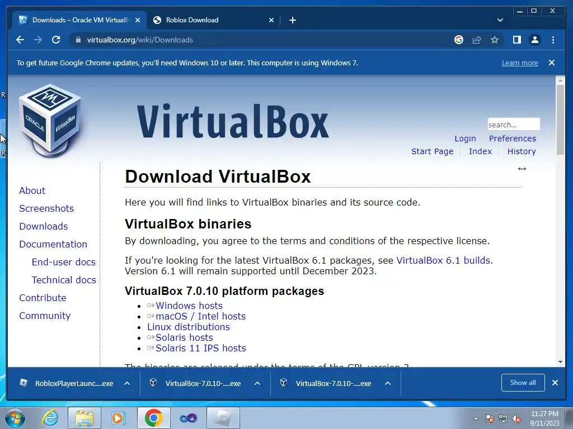Download the Windows hosts package
Viewport: 573px width, 429px height.
(189, 306)
